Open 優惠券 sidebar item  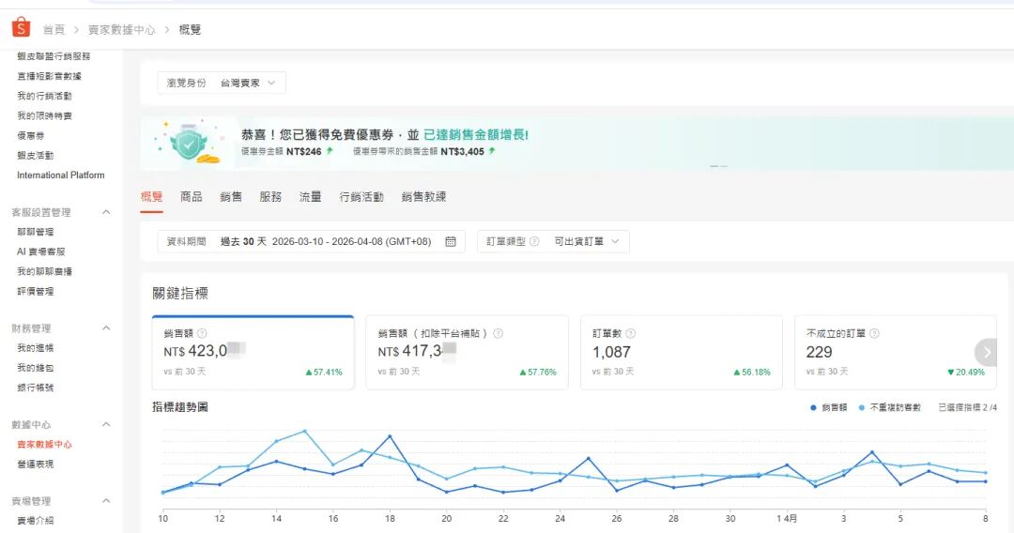(30, 136)
